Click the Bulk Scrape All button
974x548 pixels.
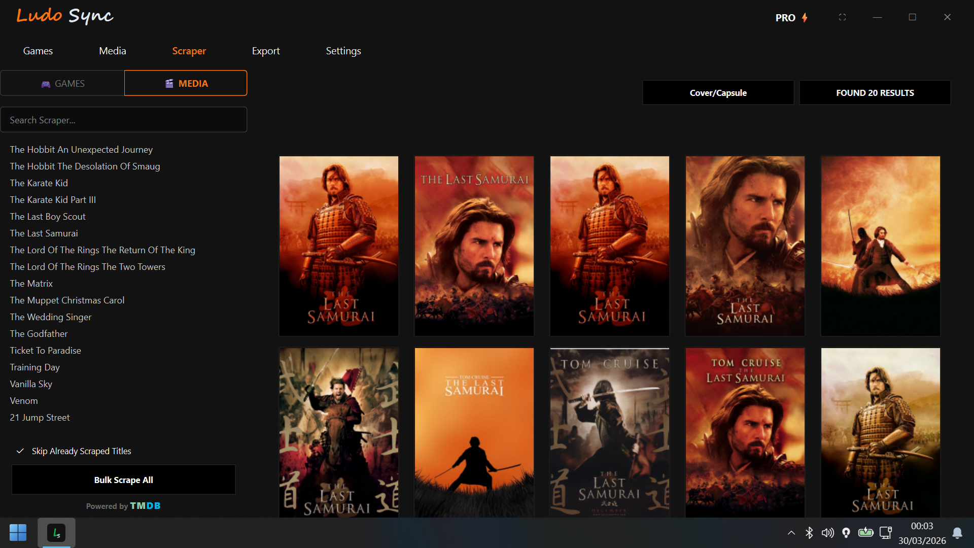(123, 480)
